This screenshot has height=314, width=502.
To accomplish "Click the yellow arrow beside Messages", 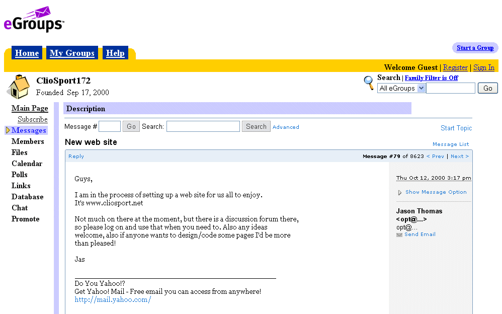I will coord(8,131).
